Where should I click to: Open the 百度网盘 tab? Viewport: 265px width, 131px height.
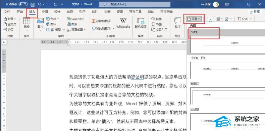pyautogui.click(x=167, y=12)
